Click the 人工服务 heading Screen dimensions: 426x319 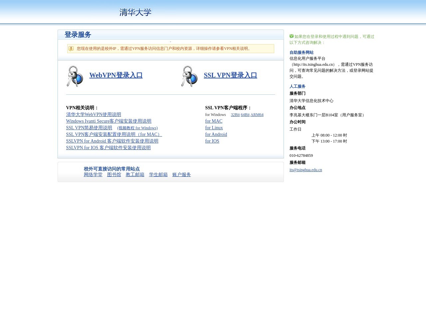tap(298, 86)
